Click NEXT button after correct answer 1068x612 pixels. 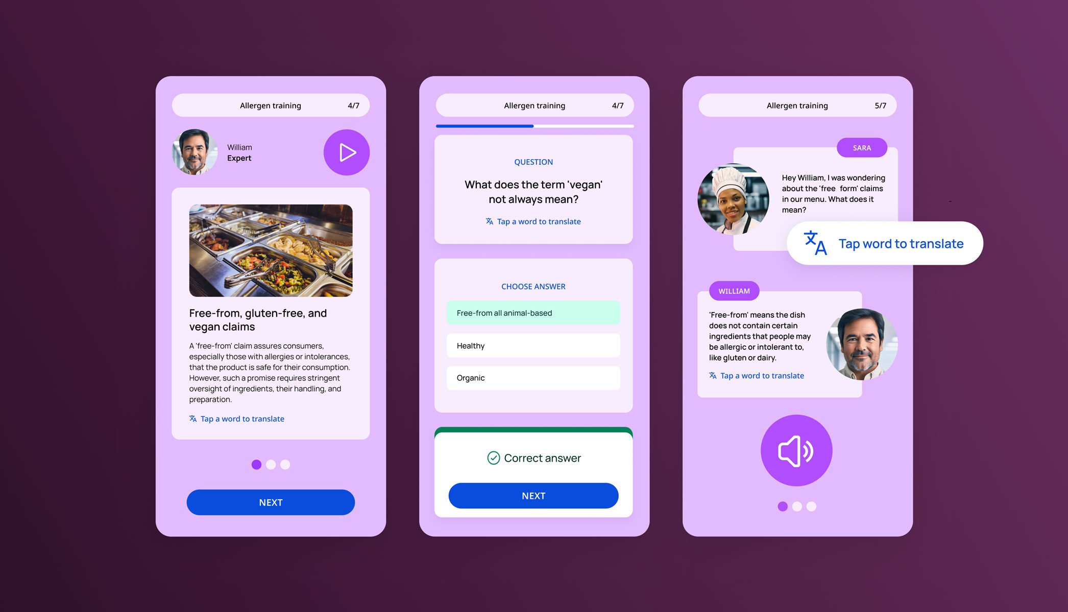point(533,495)
